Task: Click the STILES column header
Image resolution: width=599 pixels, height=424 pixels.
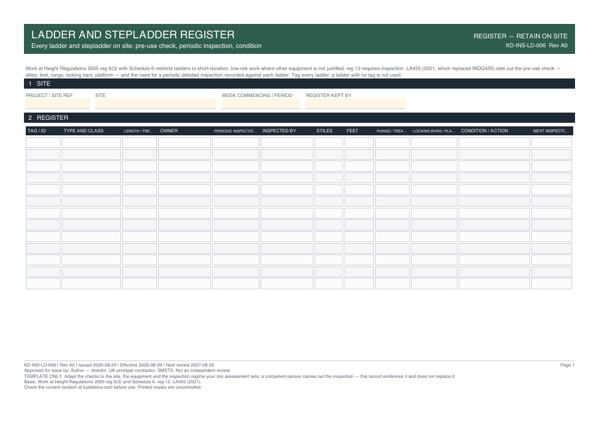Action: click(324, 131)
